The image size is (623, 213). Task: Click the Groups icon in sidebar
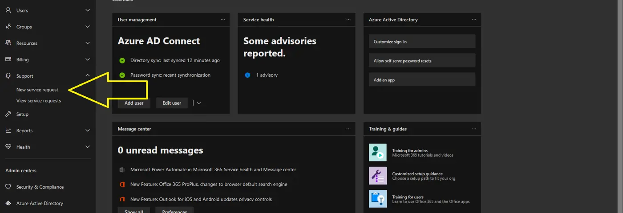(x=8, y=27)
